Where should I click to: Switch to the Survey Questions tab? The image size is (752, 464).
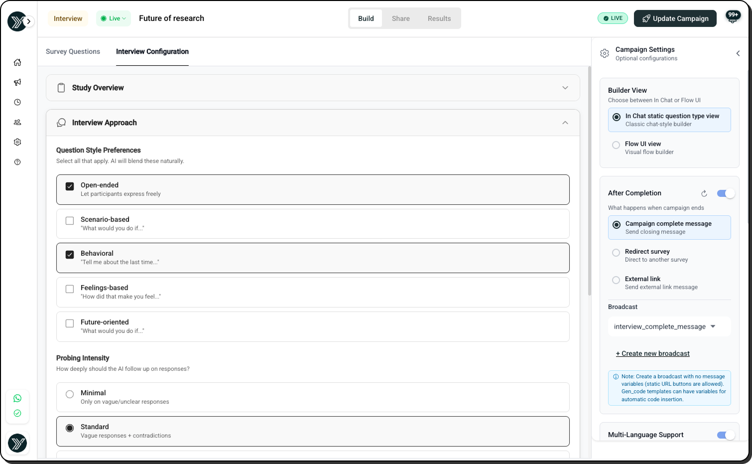pos(73,51)
